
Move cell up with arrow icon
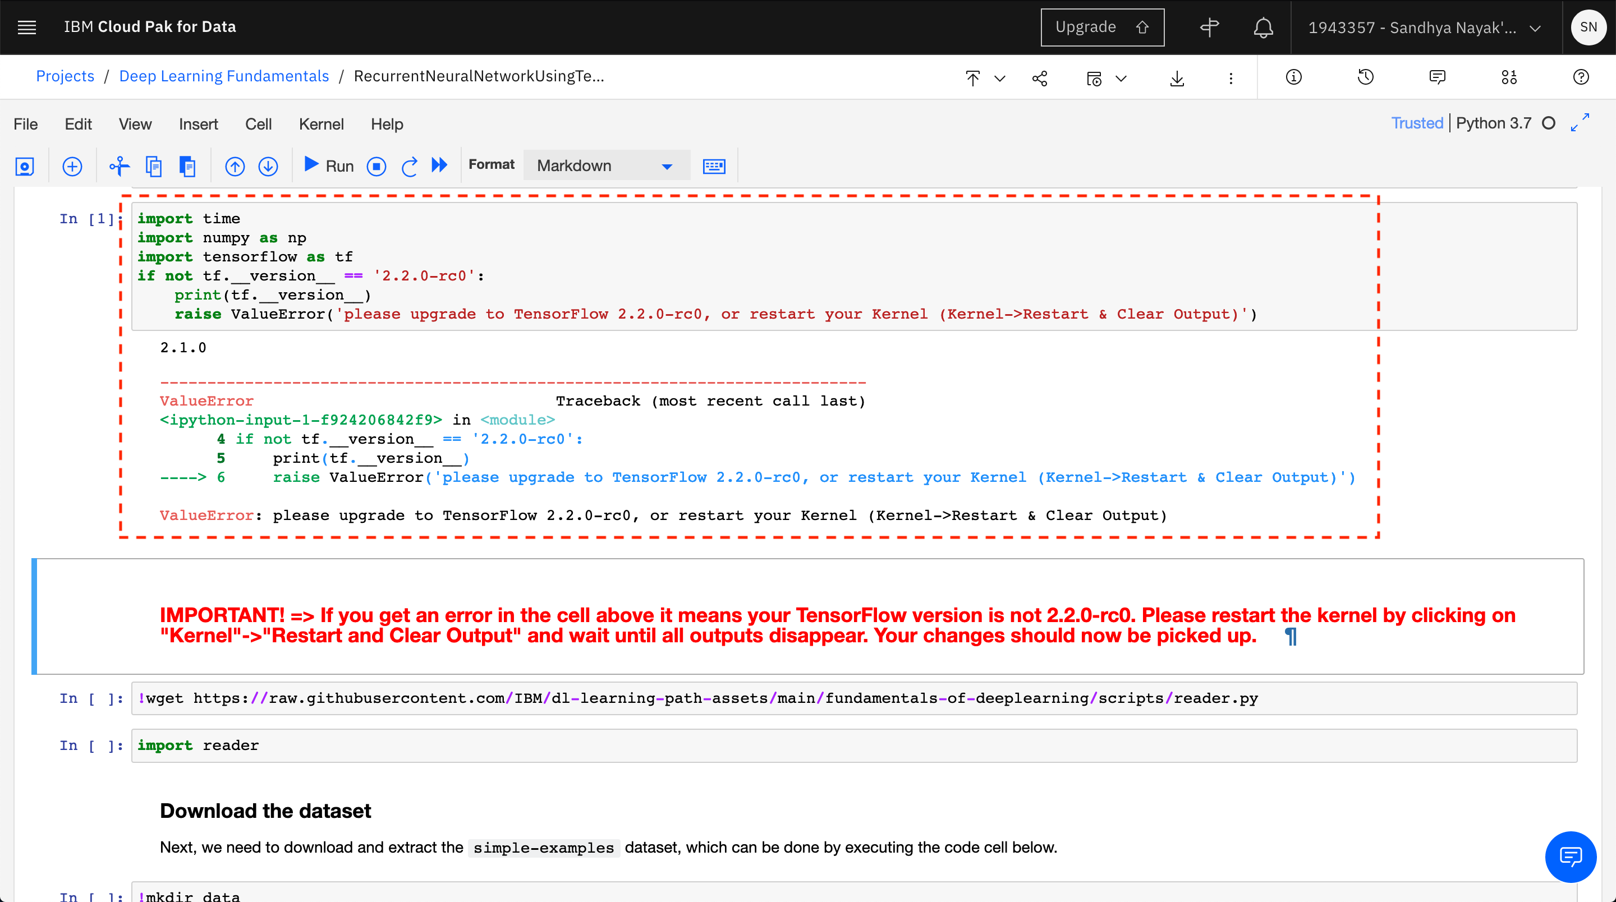pyautogui.click(x=235, y=166)
